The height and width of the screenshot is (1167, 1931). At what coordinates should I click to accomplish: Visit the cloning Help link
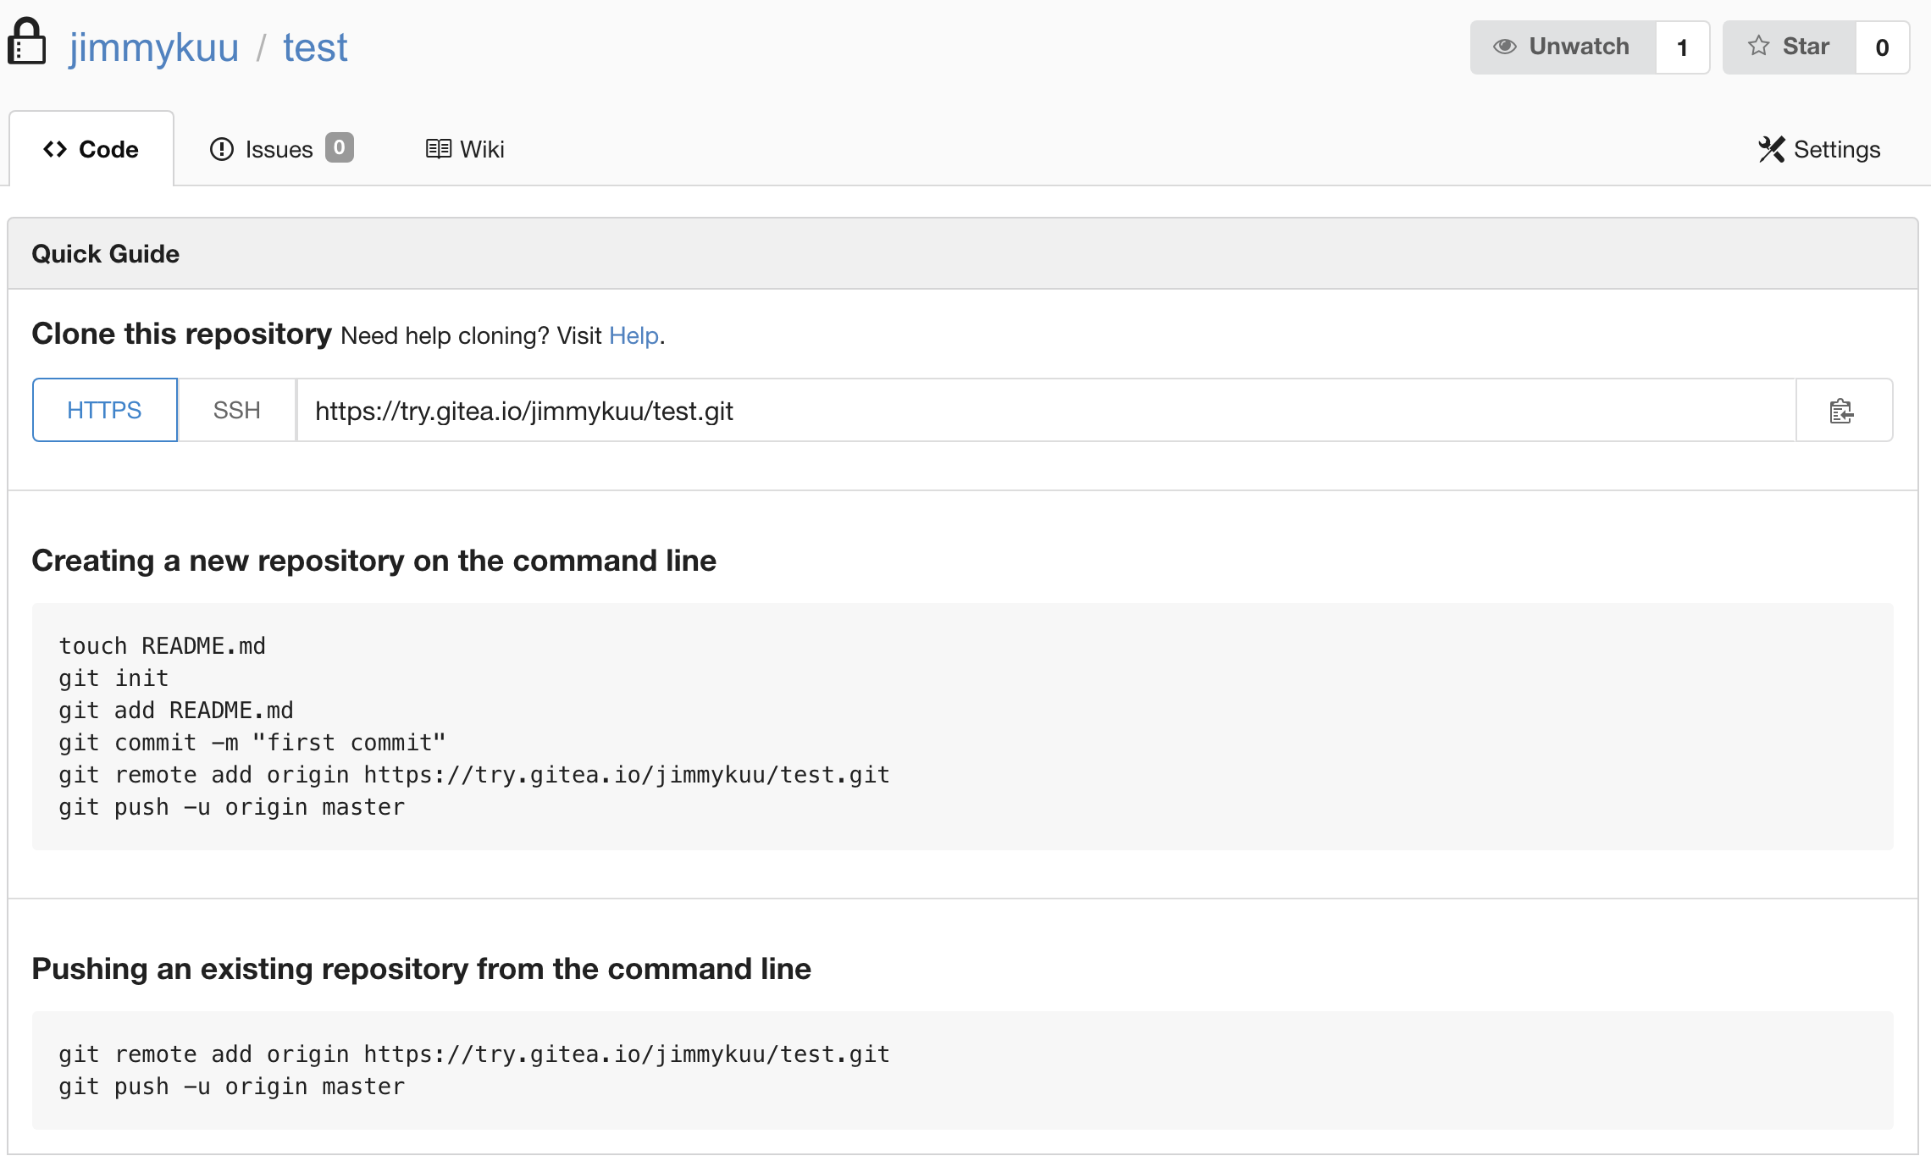tap(634, 336)
